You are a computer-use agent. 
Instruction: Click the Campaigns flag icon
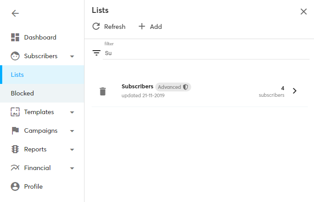coord(15,131)
